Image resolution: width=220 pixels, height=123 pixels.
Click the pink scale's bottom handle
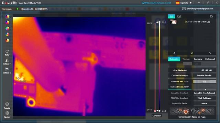tap(155, 111)
